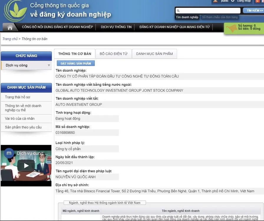Click the home icon in navigation bar
The image size is (264, 221).
coord(10,27)
